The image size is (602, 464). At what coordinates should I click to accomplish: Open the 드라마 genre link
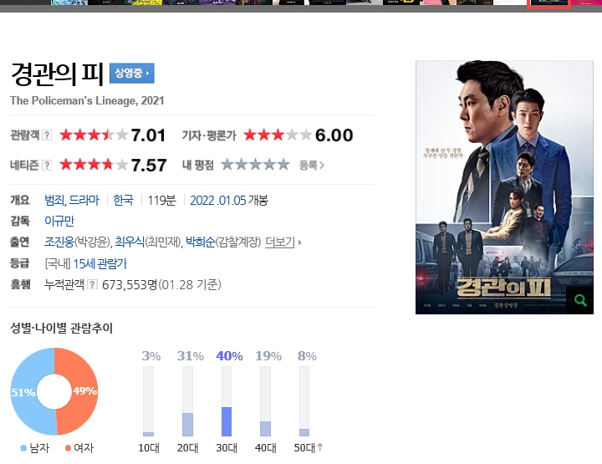[84, 201]
